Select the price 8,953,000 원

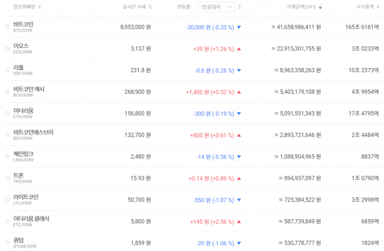coord(136,27)
